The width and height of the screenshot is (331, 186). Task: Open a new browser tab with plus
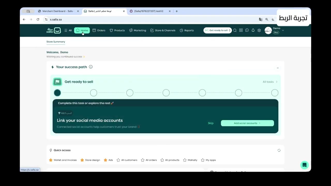coord(177,11)
